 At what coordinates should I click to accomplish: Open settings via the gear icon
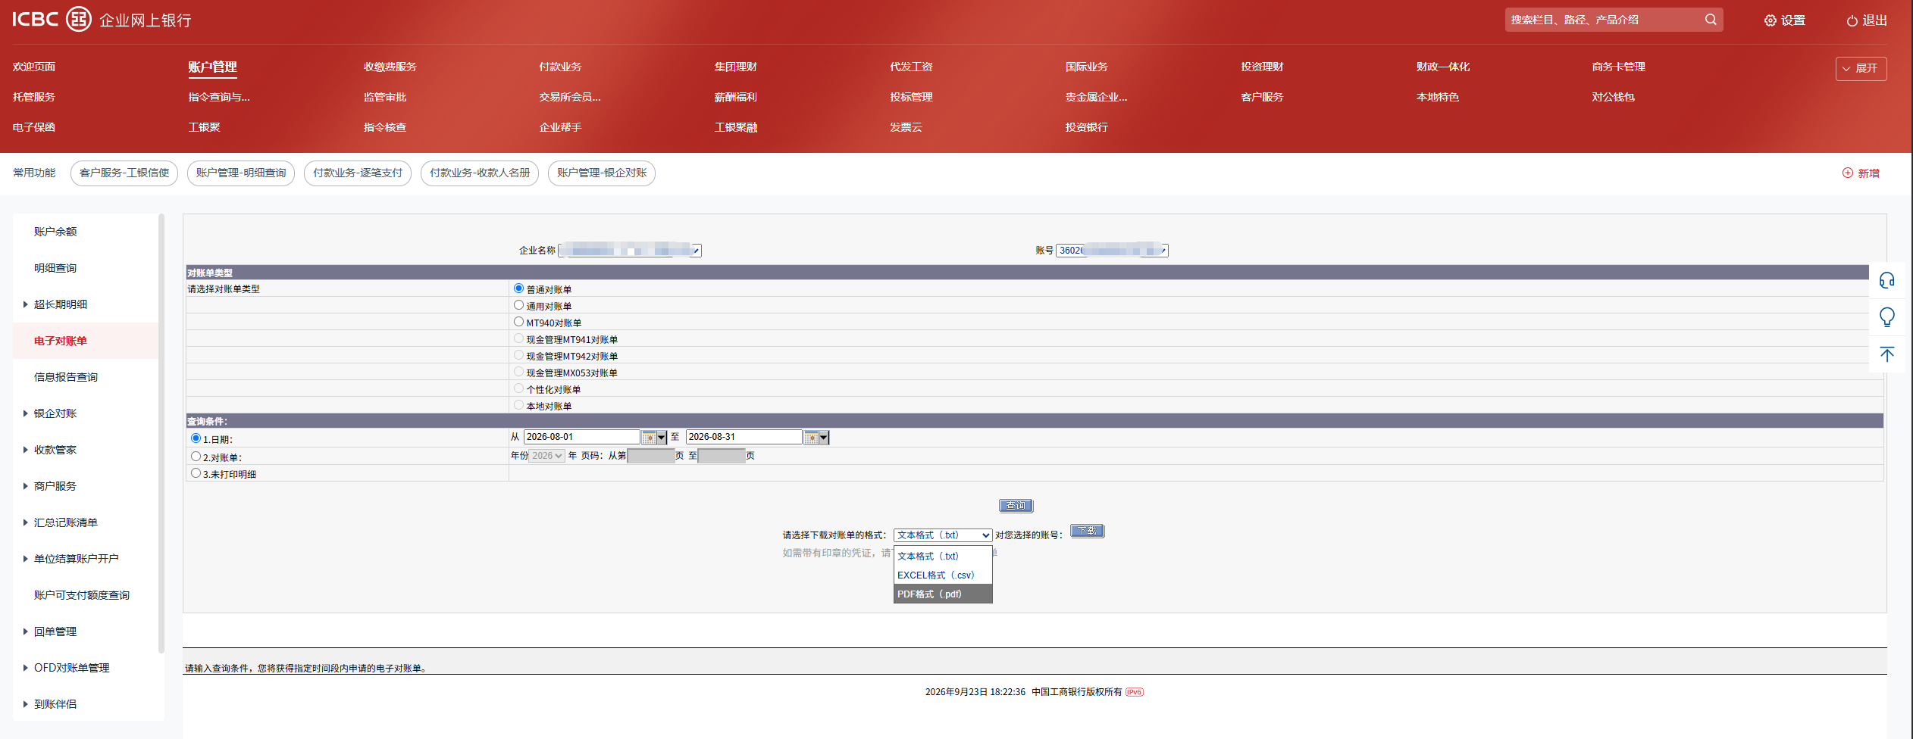[x=1770, y=20]
